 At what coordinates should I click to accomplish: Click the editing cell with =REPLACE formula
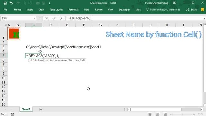[x=34, y=56]
